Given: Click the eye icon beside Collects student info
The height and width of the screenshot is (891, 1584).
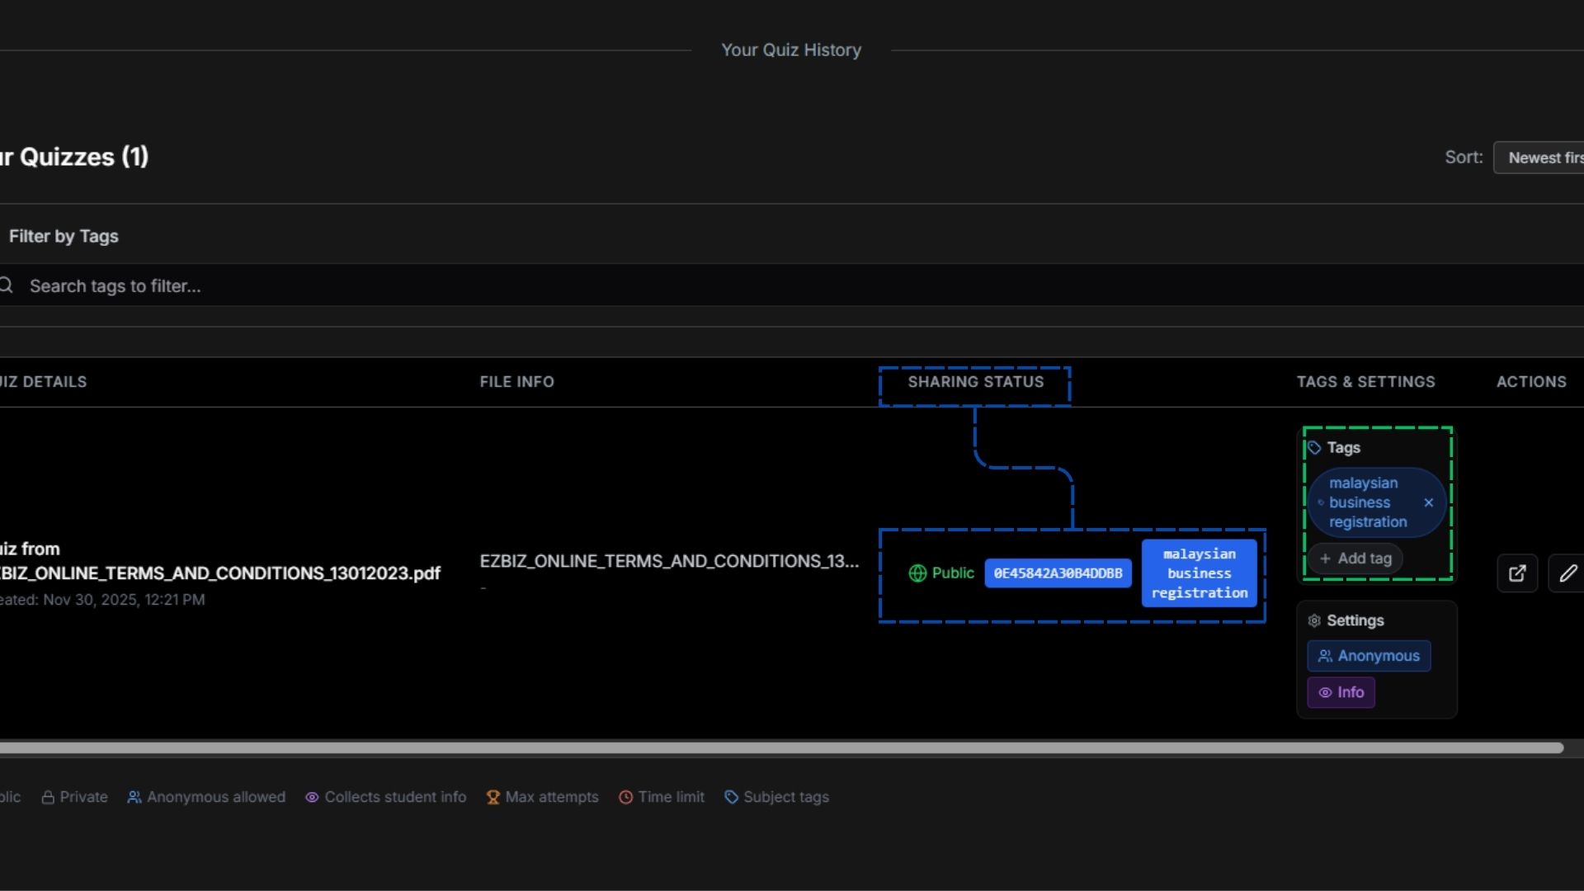Looking at the screenshot, I should [312, 797].
